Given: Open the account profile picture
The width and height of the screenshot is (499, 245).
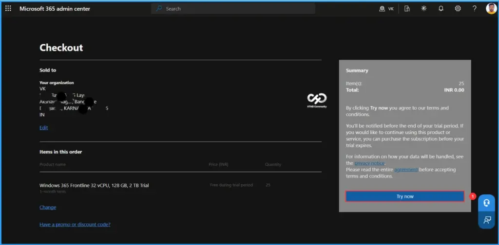Looking at the screenshot, I should pos(491,9).
